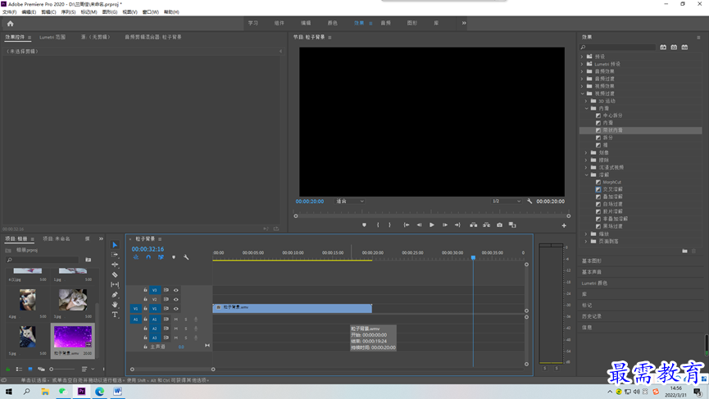Open the zoom level 适合 dropdown

tap(349, 201)
